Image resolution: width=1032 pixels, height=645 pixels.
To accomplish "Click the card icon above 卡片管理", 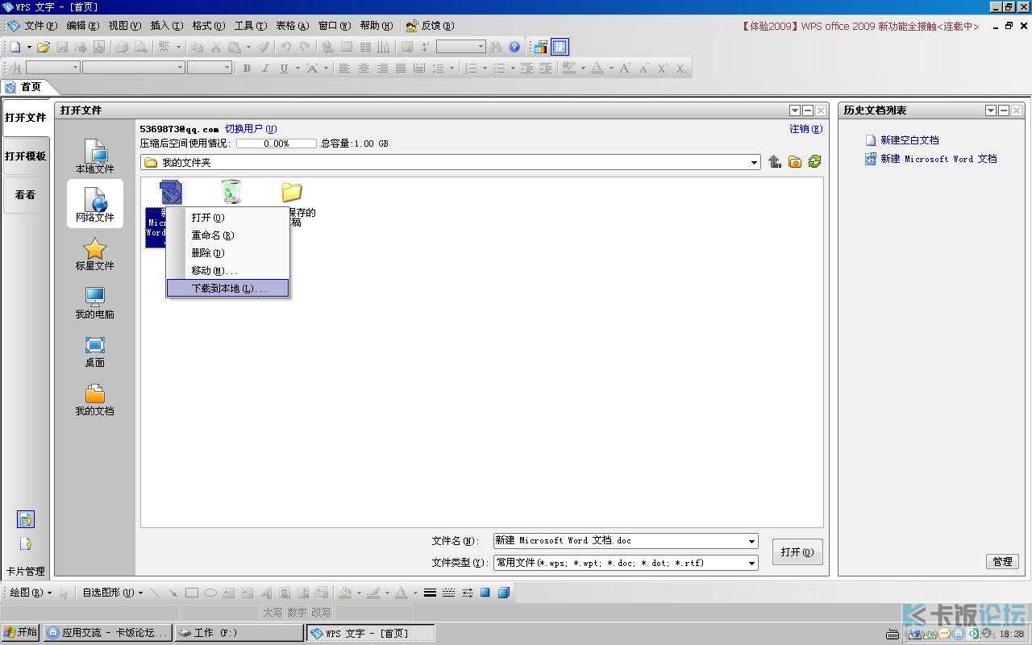I will (x=26, y=544).
